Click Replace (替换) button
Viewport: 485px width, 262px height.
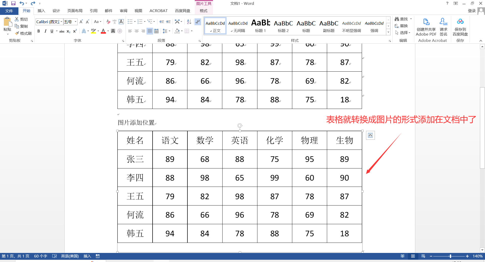pos(401,26)
